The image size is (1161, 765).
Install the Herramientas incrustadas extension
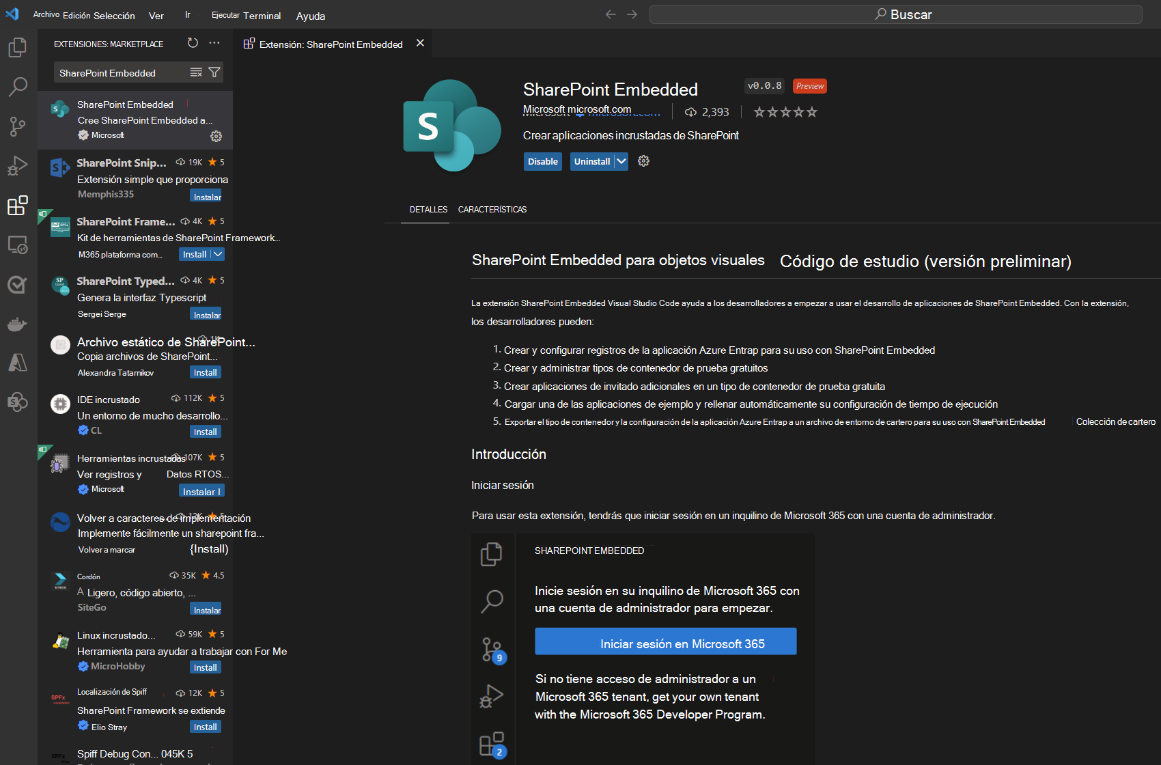click(x=201, y=491)
